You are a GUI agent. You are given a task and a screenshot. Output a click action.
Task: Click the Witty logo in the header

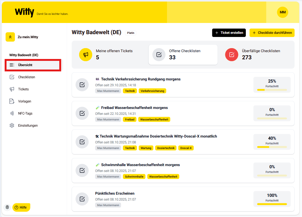25,12
